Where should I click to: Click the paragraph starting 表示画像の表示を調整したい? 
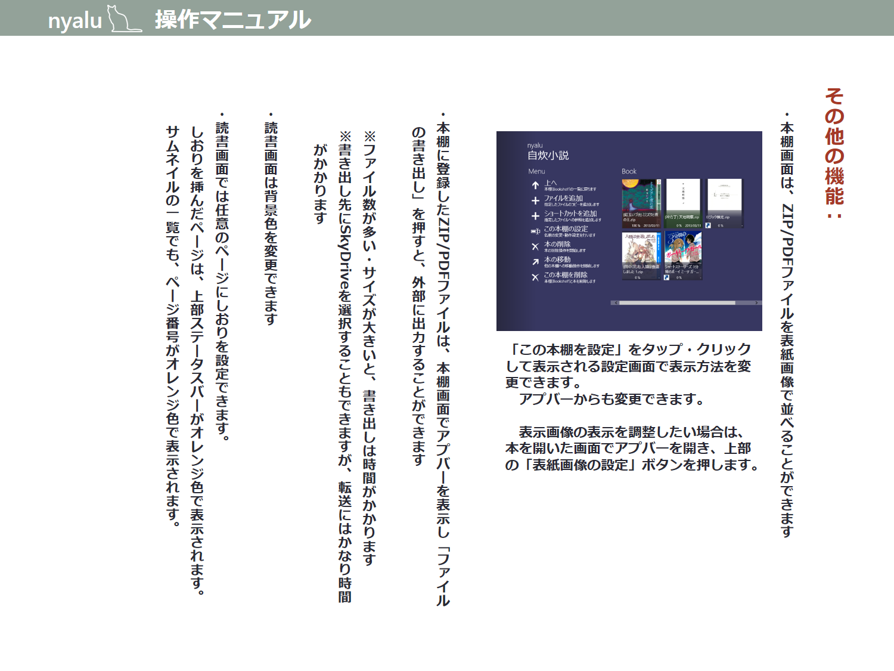pos(632,448)
